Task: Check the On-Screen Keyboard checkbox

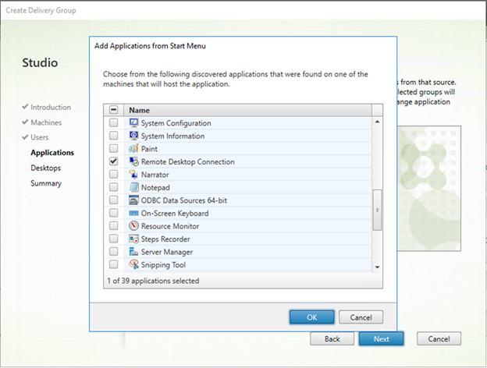Action: point(114,213)
